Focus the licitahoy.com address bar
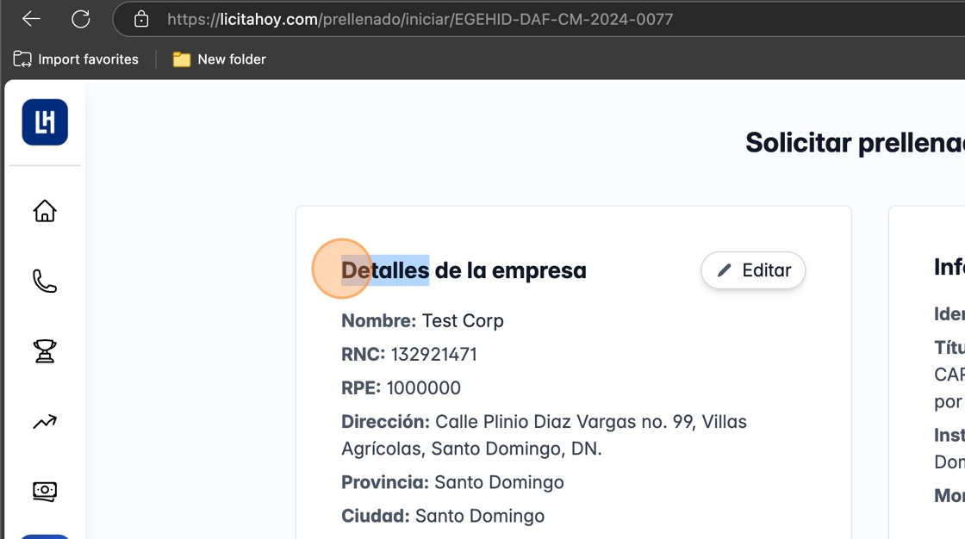 coord(420,19)
